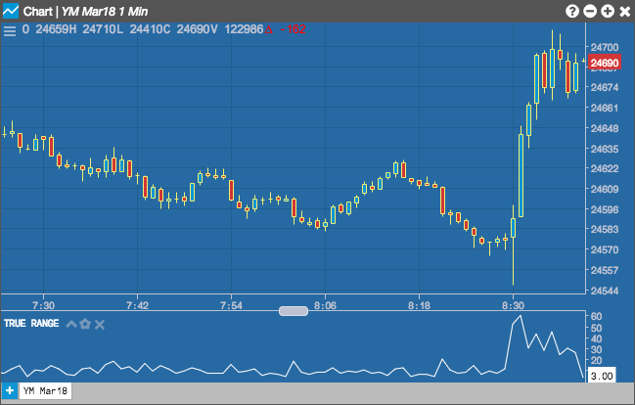Viewport: 635px width, 405px height.
Task: Click the high value 24710
Action: [x=99, y=29]
